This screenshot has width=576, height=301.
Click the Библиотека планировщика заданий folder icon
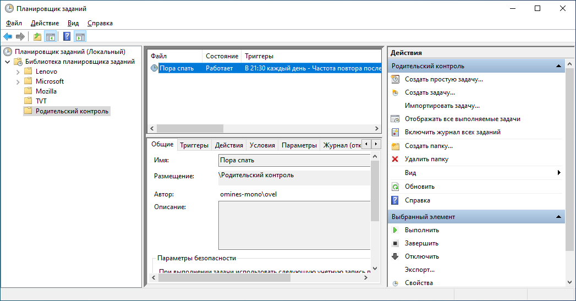tap(18, 62)
